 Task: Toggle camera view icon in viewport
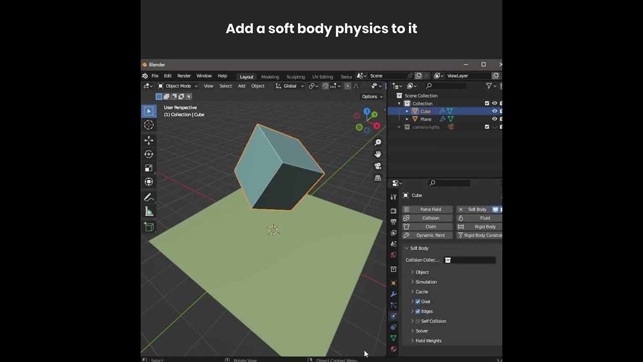[378, 166]
